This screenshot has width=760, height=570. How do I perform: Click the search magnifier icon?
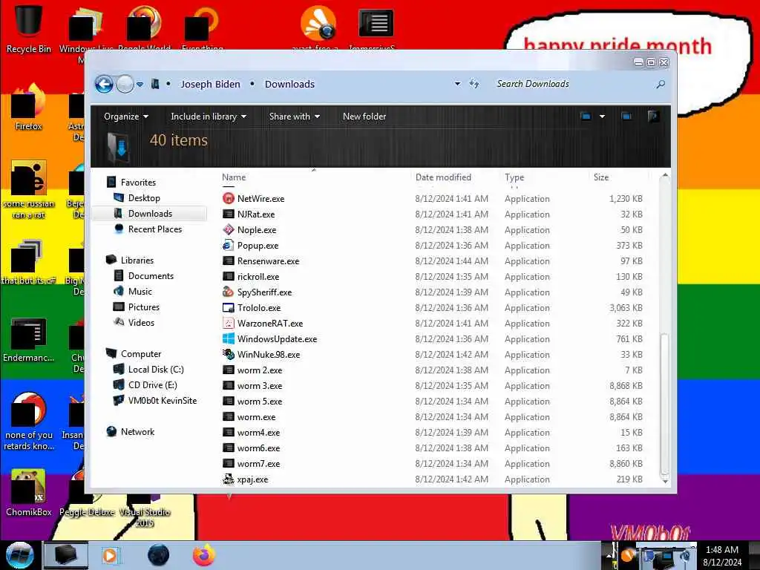tap(660, 85)
